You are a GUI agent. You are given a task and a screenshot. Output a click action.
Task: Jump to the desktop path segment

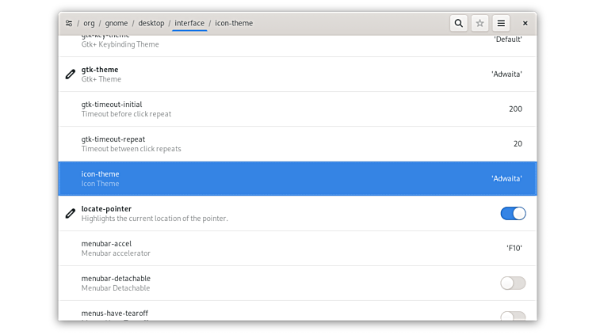[151, 24]
